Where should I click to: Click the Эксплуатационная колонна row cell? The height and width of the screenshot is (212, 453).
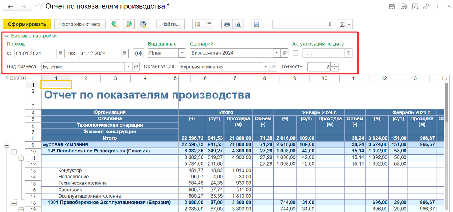(109, 196)
